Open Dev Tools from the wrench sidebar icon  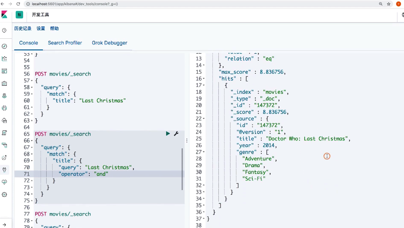(x=4, y=170)
